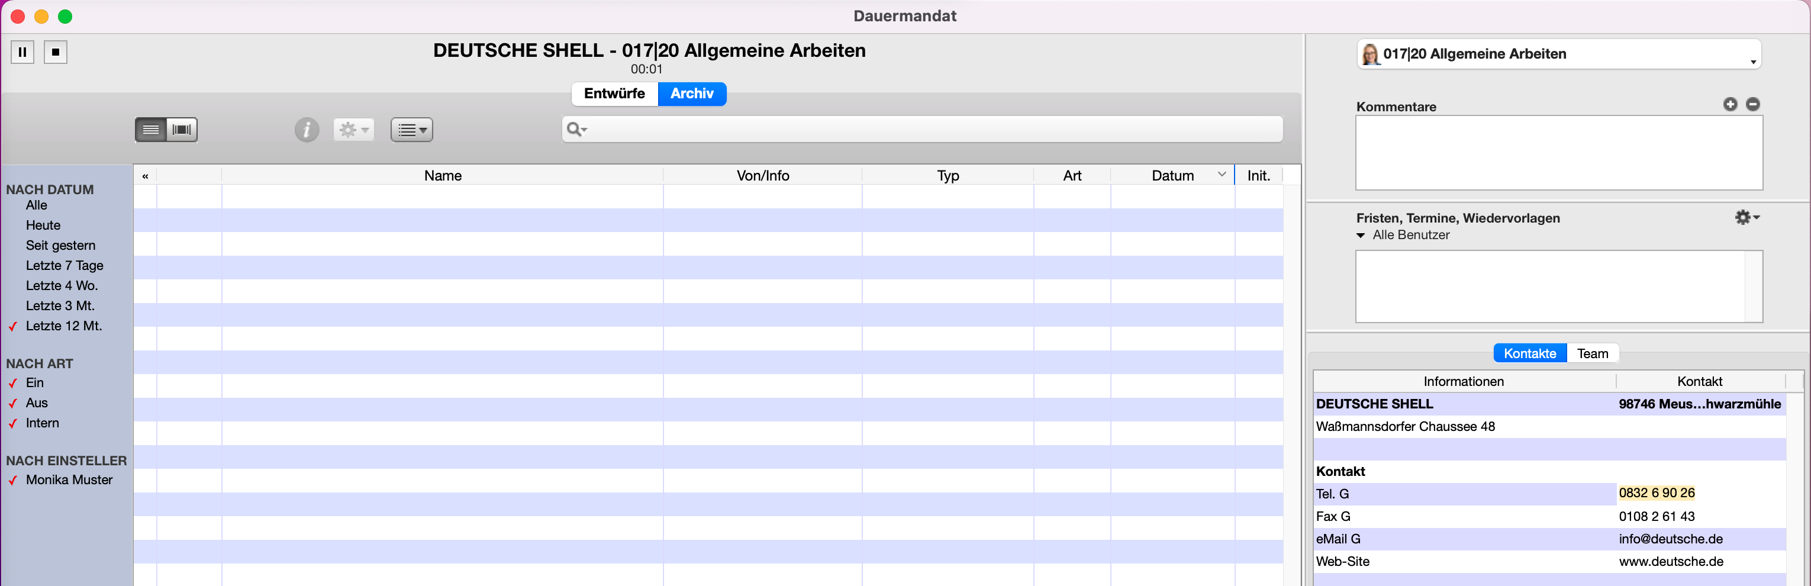Open the list layout options dropdown
The height and width of the screenshot is (586, 1811).
click(412, 130)
